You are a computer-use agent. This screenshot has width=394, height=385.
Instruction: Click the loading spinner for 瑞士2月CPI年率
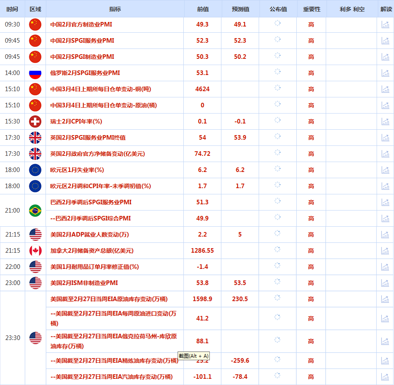click(277, 120)
